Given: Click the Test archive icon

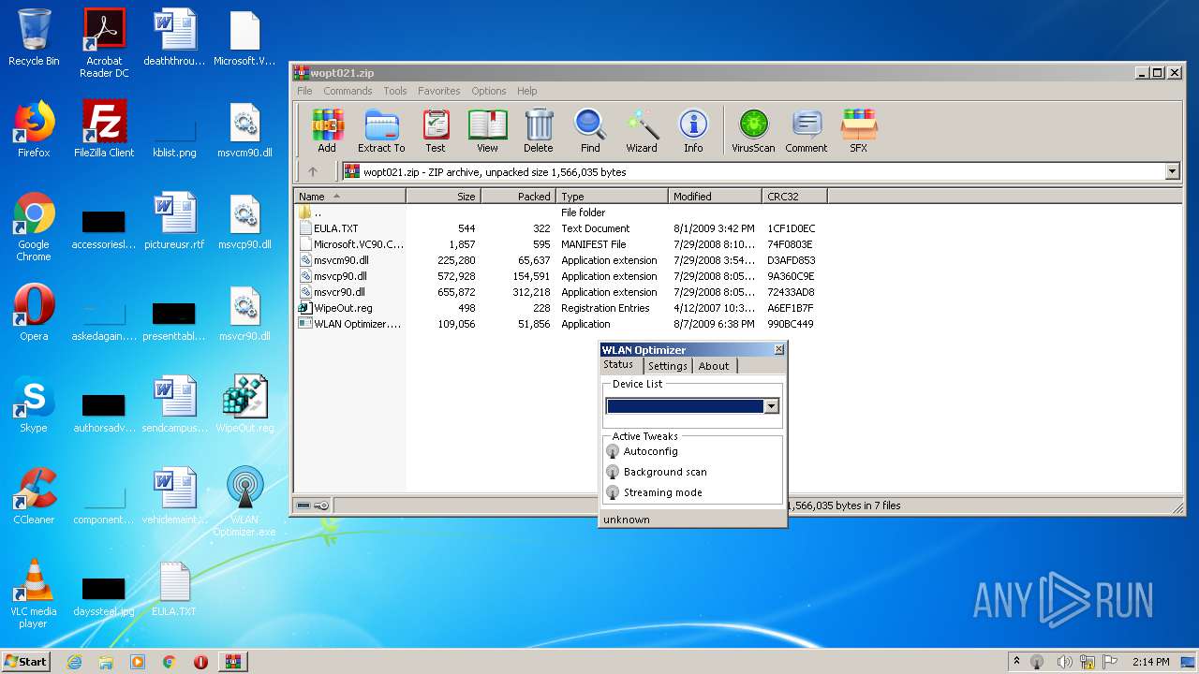Looking at the screenshot, I should (x=436, y=130).
